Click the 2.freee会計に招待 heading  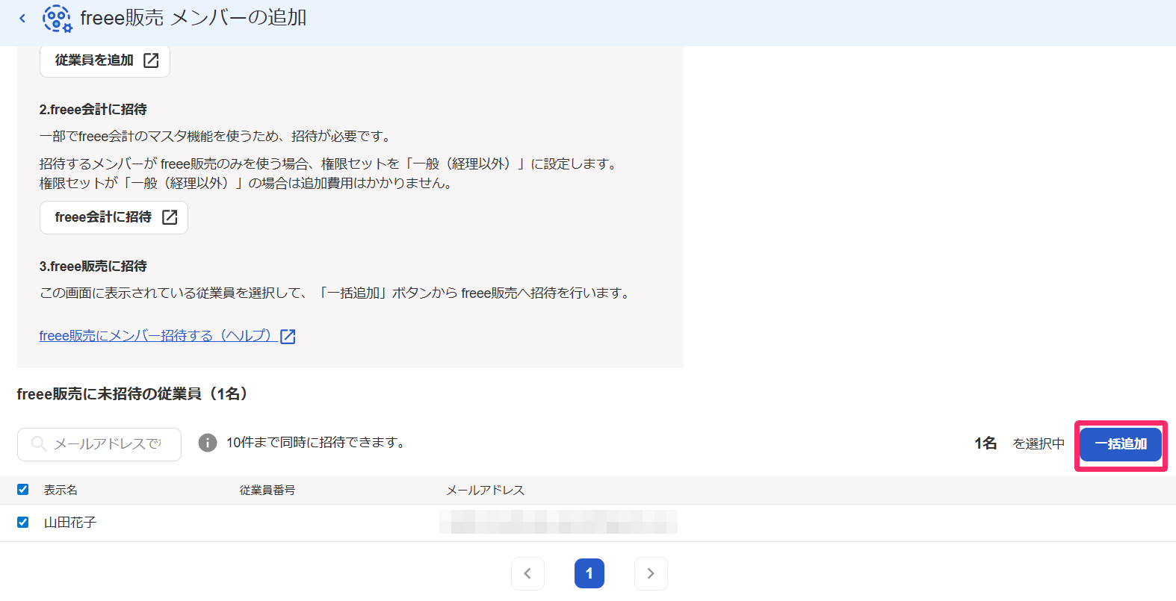coord(93,110)
